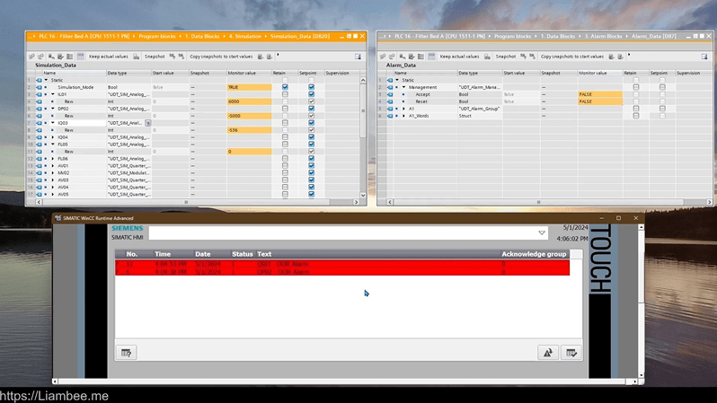
Task: Select the first red alarm row
Action: pos(341,265)
